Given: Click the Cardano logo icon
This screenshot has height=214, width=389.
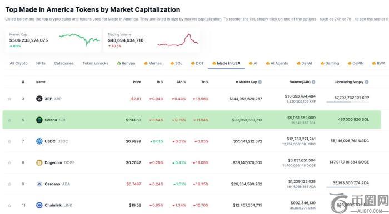Looking at the screenshot, I should (x=39, y=184).
